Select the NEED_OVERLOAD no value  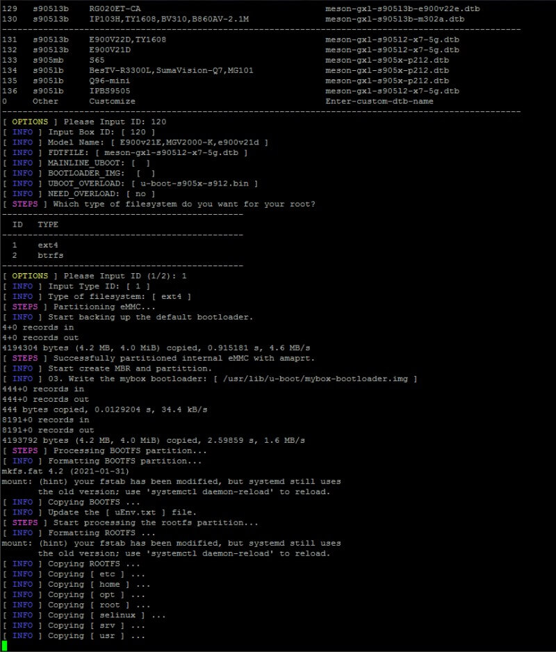(125, 193)
